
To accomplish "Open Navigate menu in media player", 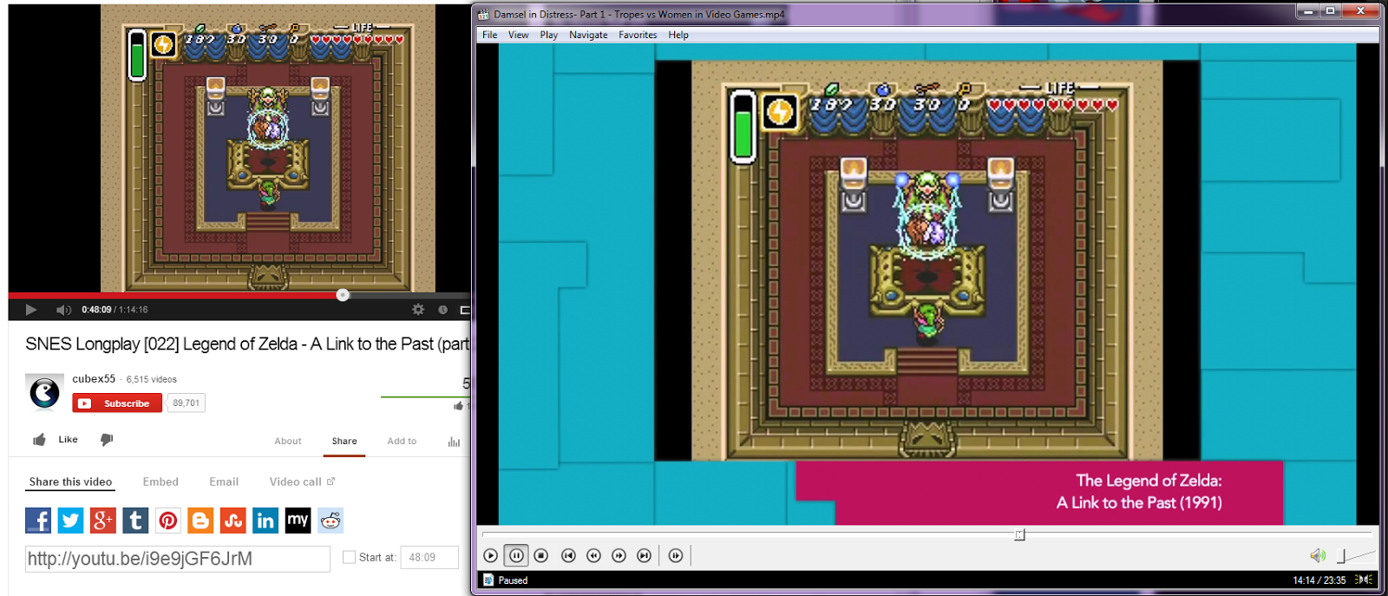I will [588, 35].
